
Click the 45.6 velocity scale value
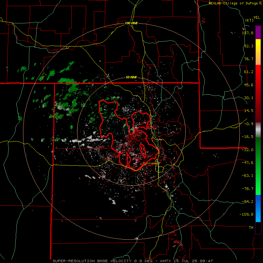[249, 85]
